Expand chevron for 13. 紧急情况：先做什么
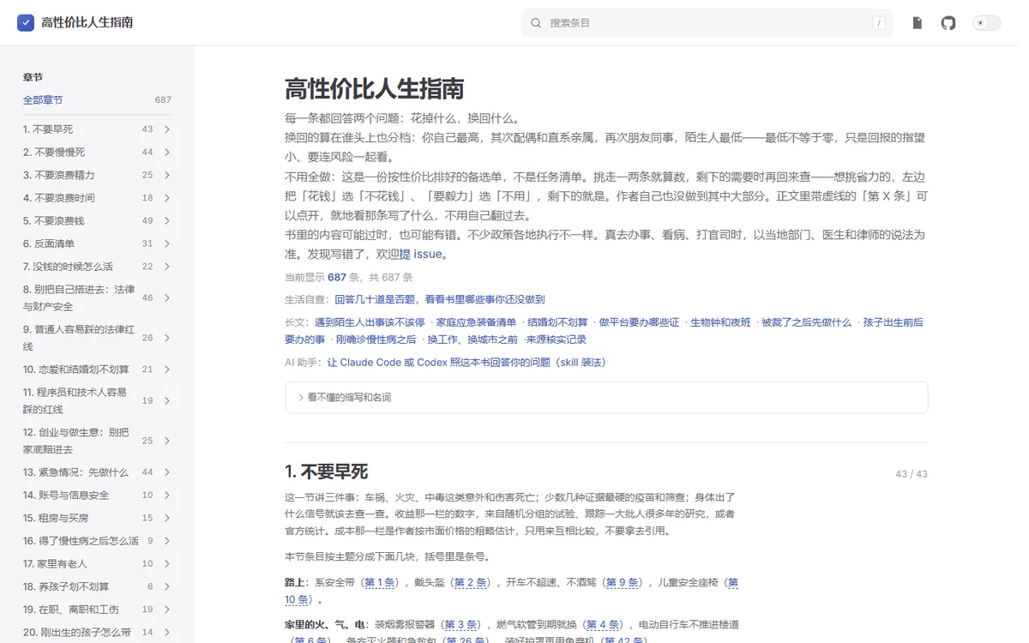 pyautogui.click(x=166, y=472)
